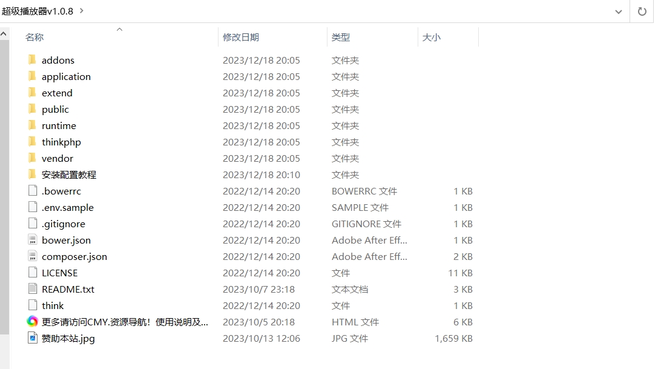Expand the breadcrumb arrow after 超级播放器v1.0.8
The width and height of the screenshot is (661, 369).
(82, 11)
